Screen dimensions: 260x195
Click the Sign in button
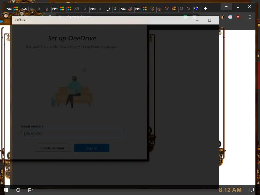tap(92, 148)
